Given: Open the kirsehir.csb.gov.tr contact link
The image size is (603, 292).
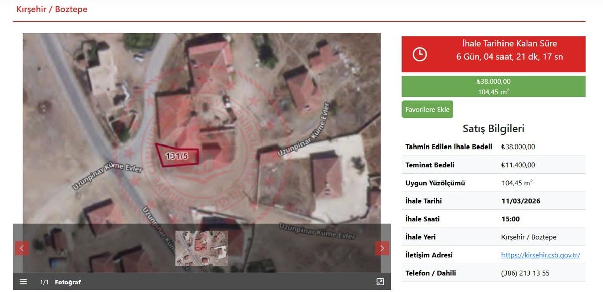Looking at the screenshot, I should click(x=541, y=255).
